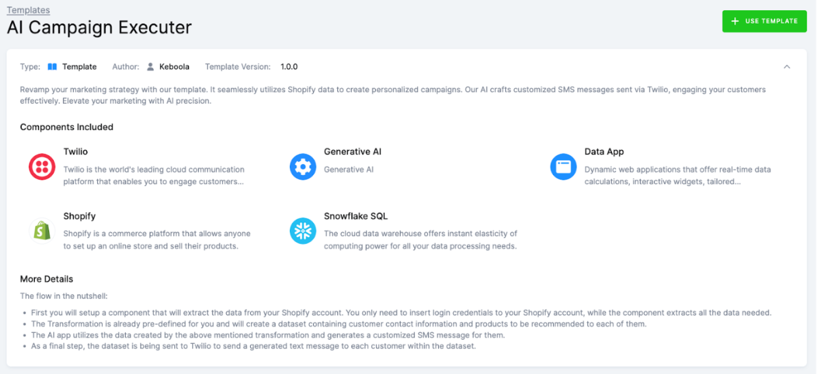Click the Components Included section heading
The height and width of the screenshot is (374, 817).
(x=66, y=127)
